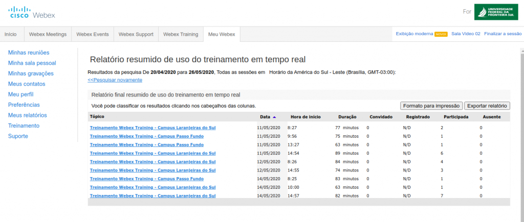Select the Webex Support tab
Screen dimensions: 524x222
[136, 34]
